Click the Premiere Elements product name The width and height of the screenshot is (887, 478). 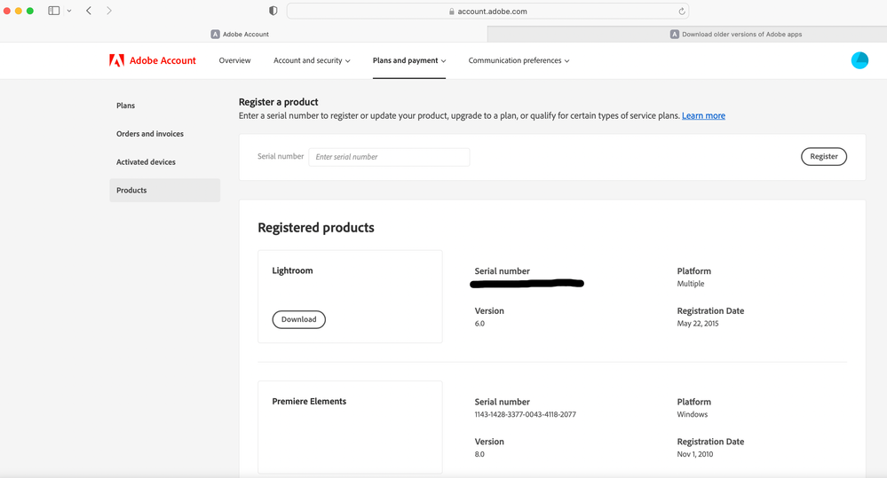click(309, 401)
